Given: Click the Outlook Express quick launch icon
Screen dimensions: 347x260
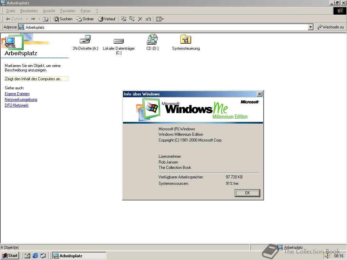Looking at the screenshot, I should click(43, 256).
